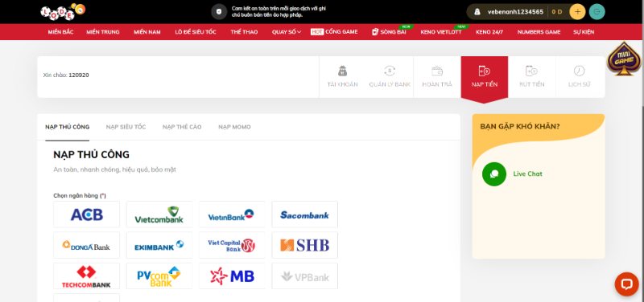Click the greeting ID 120920
Viewport: 644px width, 302px height.
pos(78,75)
